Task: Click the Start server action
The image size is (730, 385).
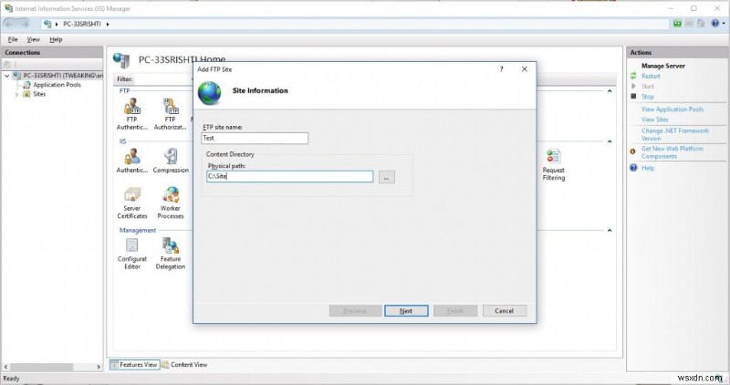Action: click(x=648, y=86)
